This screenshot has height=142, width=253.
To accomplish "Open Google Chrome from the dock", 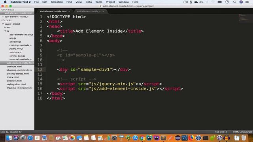I will [142, 138].
